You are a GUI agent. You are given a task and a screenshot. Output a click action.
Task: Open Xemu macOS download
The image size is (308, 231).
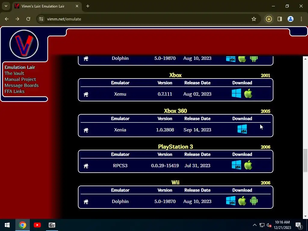coord(248,93)
